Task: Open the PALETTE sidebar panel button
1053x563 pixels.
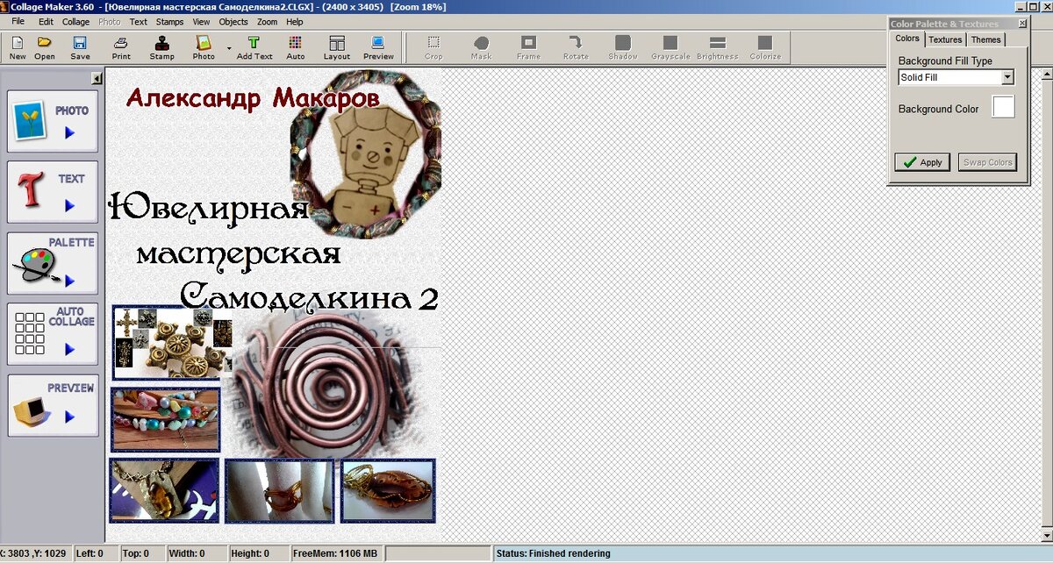Action: (53, 263)
